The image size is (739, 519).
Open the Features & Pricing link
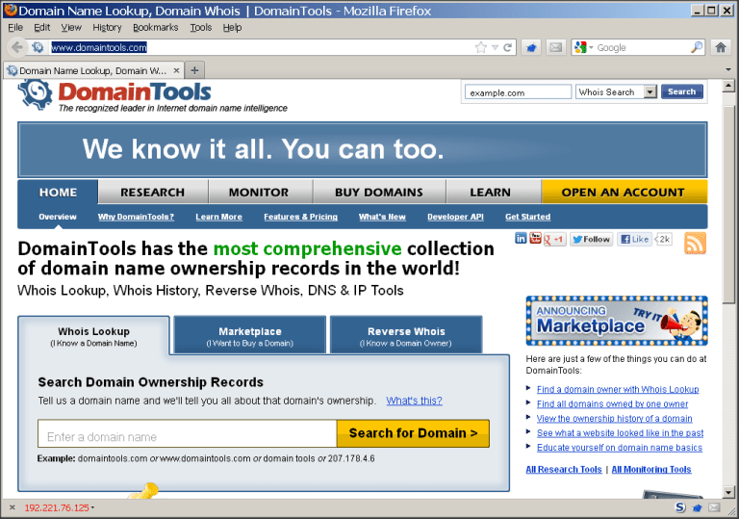(300, 217)
